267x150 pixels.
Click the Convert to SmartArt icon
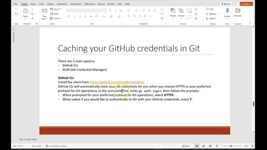[162, 18]
